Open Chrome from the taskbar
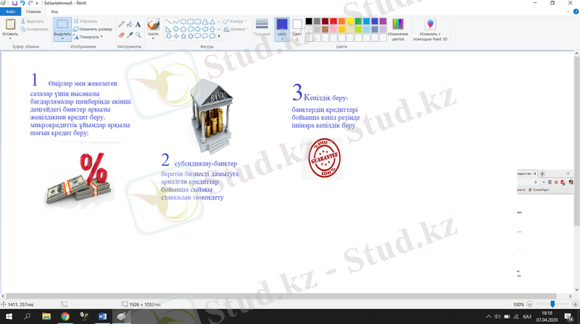 [65, 316]
